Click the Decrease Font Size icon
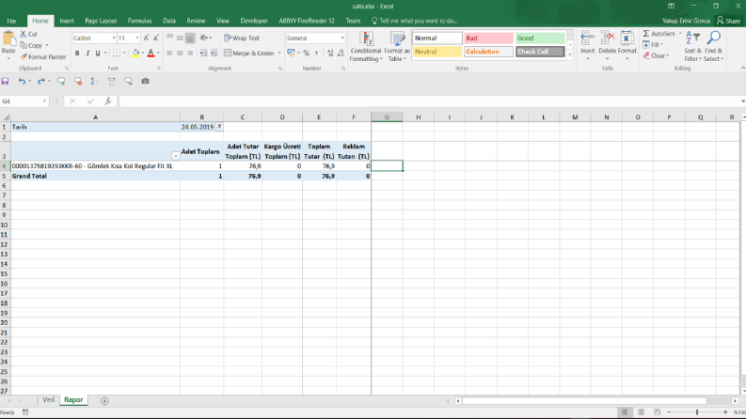746x419 pixels. (155, 38)
